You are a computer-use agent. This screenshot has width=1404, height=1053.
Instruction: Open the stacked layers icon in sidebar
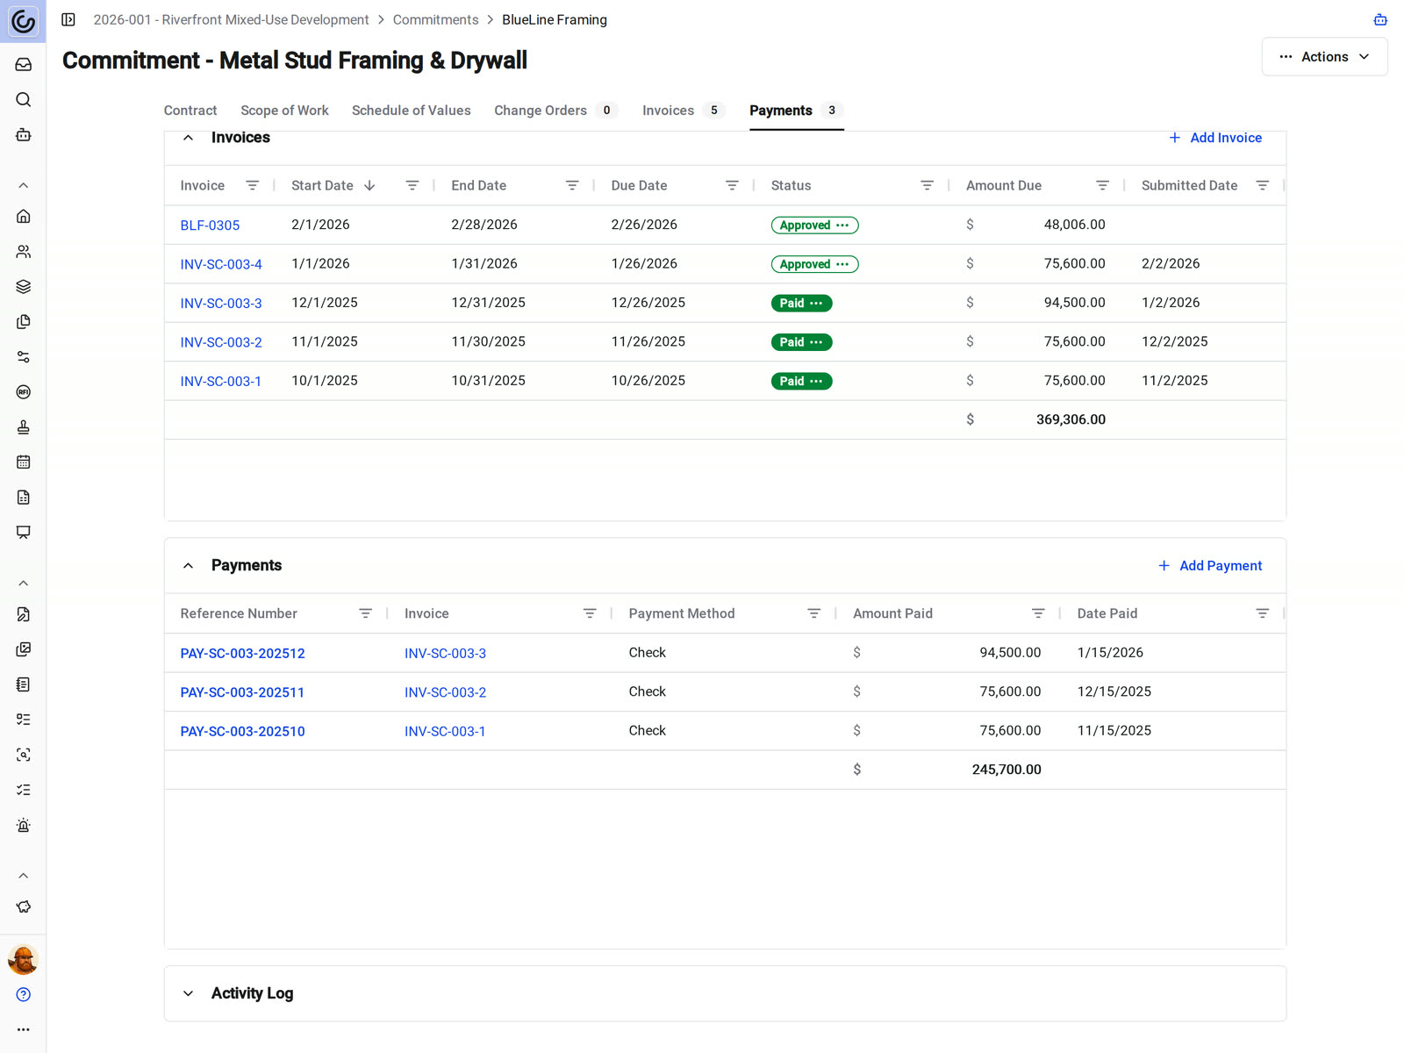(x=24, y=287)
